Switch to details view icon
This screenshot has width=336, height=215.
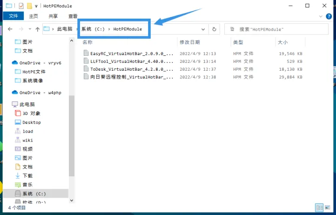tap(319, 208)
